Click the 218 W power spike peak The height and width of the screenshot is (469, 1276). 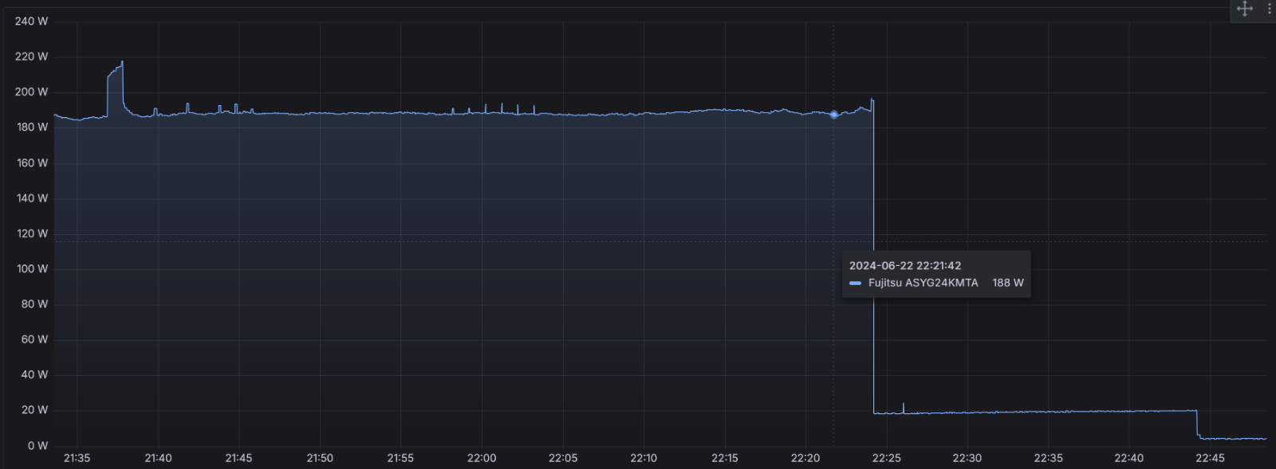(122, 61)
